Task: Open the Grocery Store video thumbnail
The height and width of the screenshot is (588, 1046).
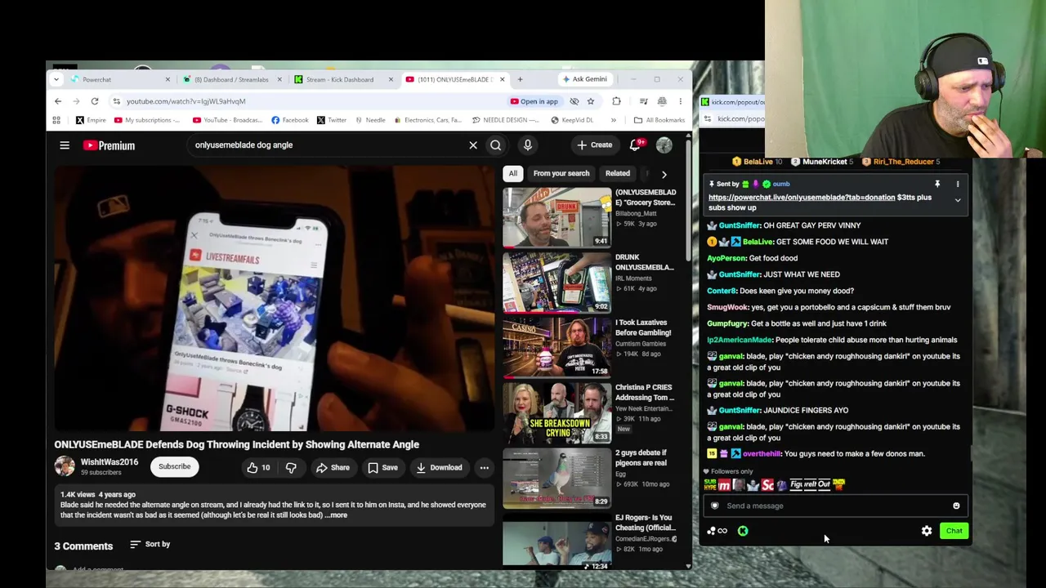Action: point(557,217)
